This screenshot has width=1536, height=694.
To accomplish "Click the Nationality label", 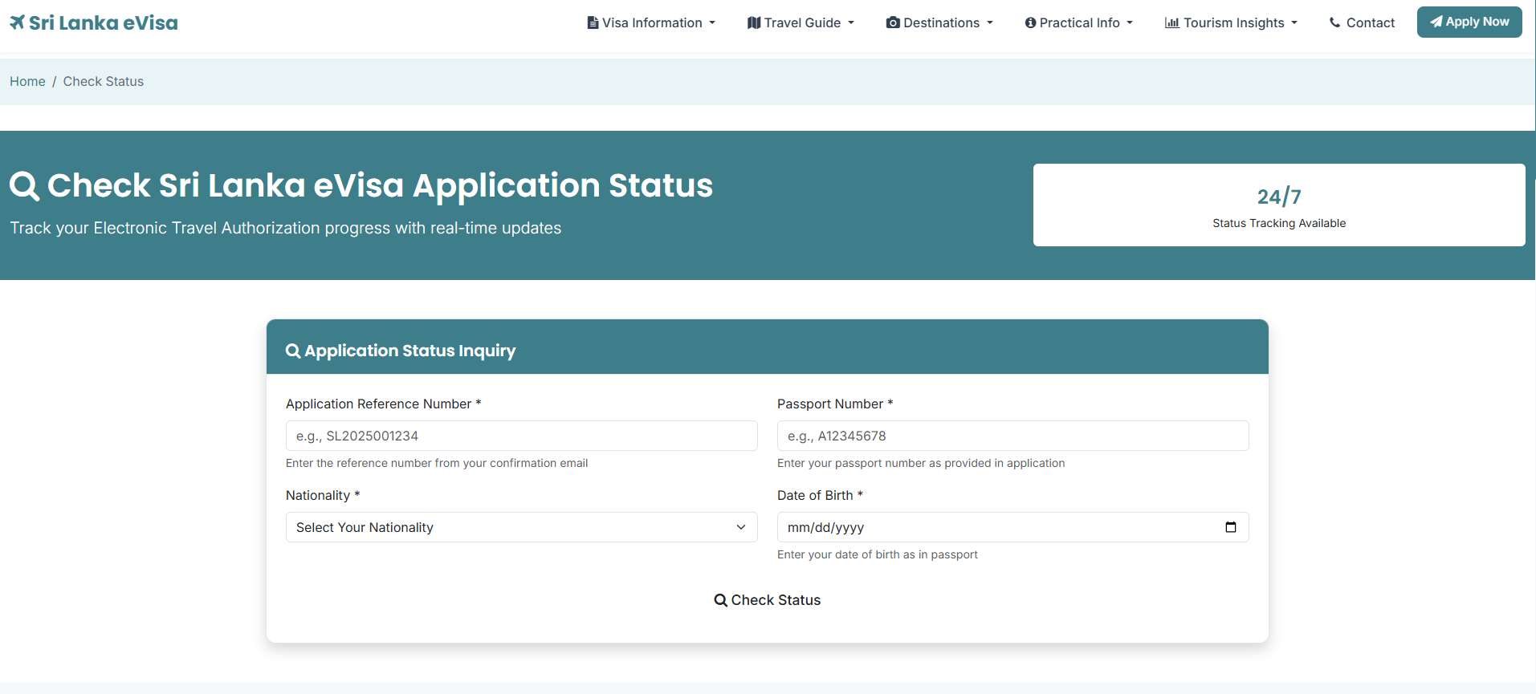I will [323, 495].
